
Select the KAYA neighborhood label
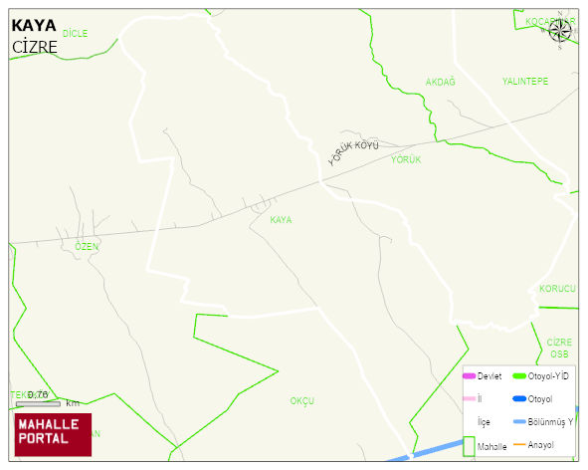coord(281,220)
